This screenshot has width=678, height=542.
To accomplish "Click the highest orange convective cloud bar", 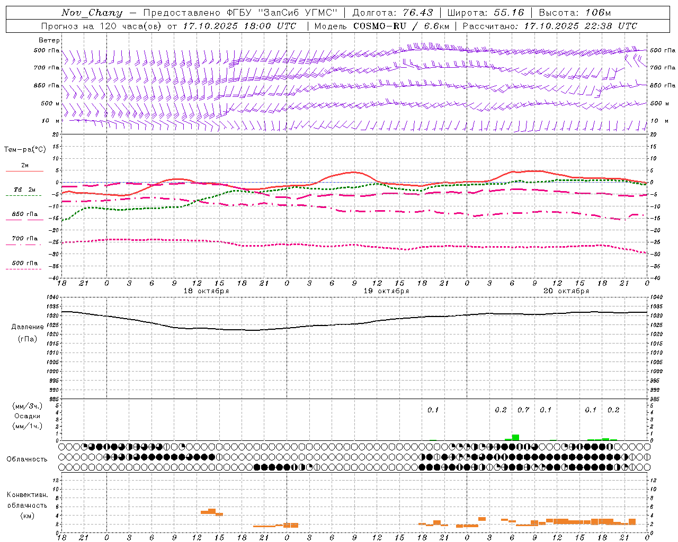I will (212, 511).
